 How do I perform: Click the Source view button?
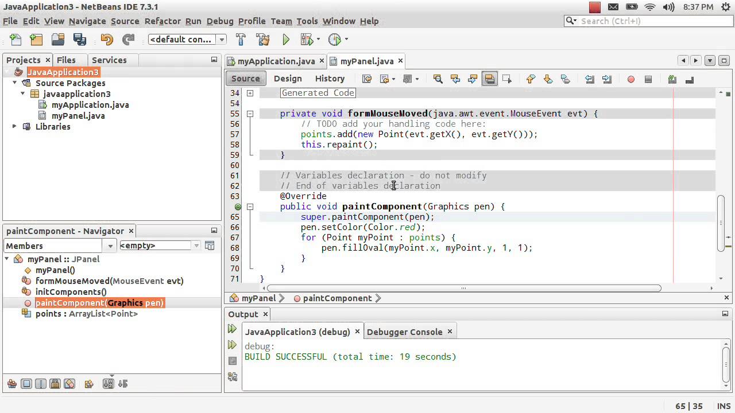(x=246, y=79)
